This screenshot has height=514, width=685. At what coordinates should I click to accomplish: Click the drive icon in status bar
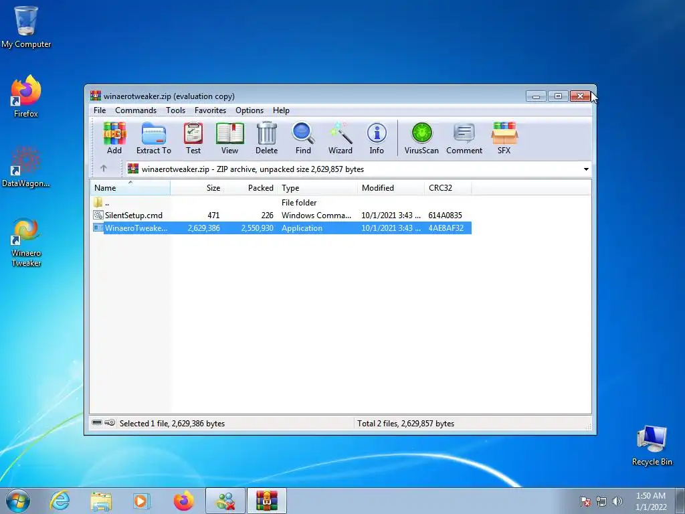97,423
